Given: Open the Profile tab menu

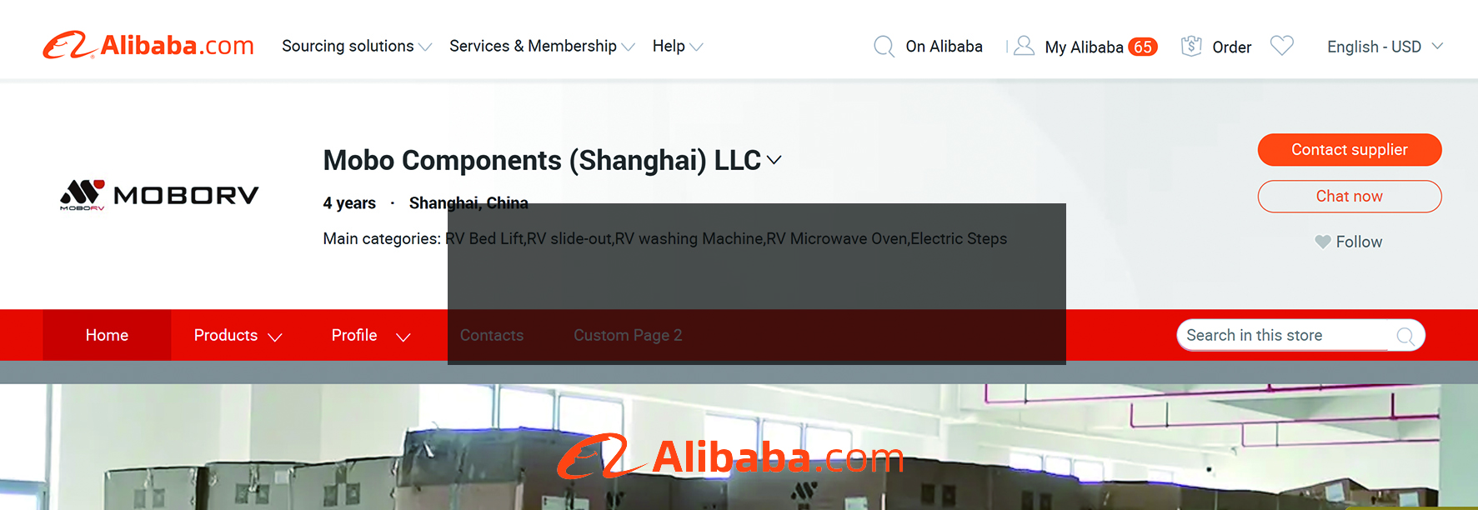Looking at the screenshot, I should 371,335.
